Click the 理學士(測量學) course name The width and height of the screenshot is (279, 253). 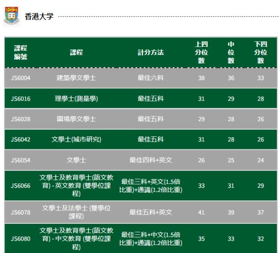click(x=76, y=98)
